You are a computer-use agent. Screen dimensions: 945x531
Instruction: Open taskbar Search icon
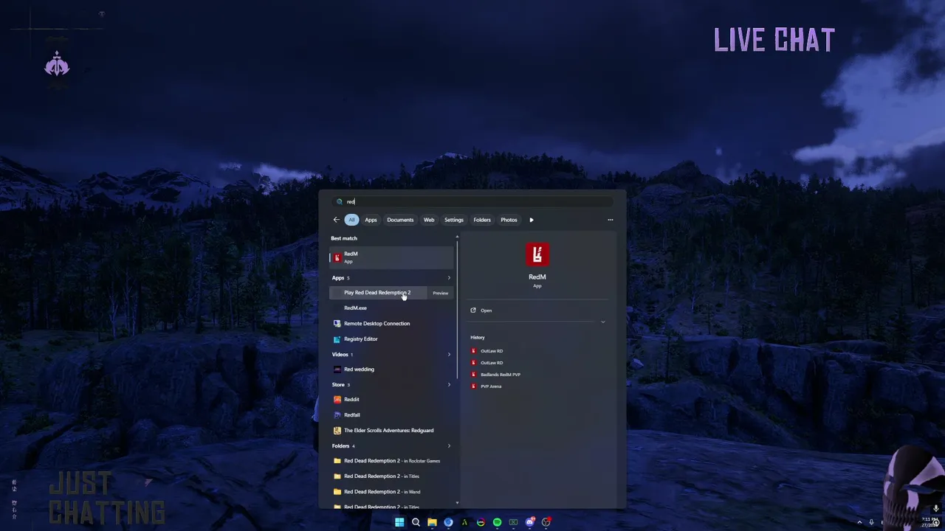tap(416, 522)
